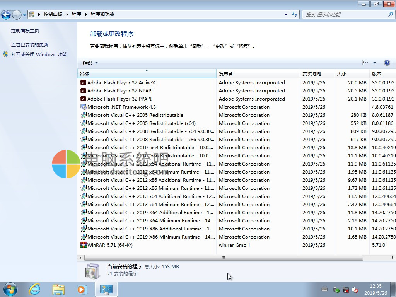Sort by 大小 column header
396x297 pixels.
click(x=352, y=74)
